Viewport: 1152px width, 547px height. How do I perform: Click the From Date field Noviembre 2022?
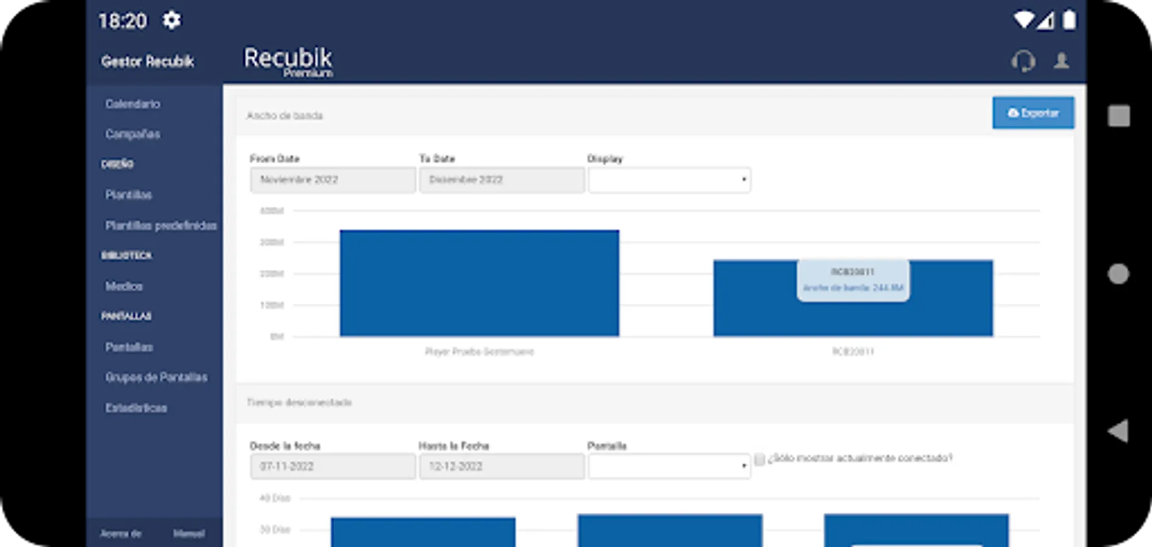[333, 180]
